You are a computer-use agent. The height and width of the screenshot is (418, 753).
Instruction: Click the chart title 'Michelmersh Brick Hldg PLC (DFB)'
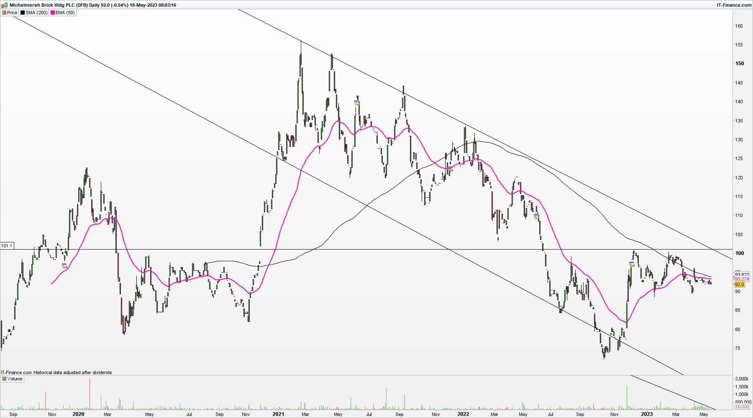point(49,5)
